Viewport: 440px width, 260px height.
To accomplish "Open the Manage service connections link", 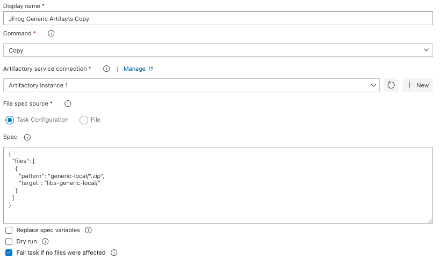I will pyautogui.click(x=138, y=69).
